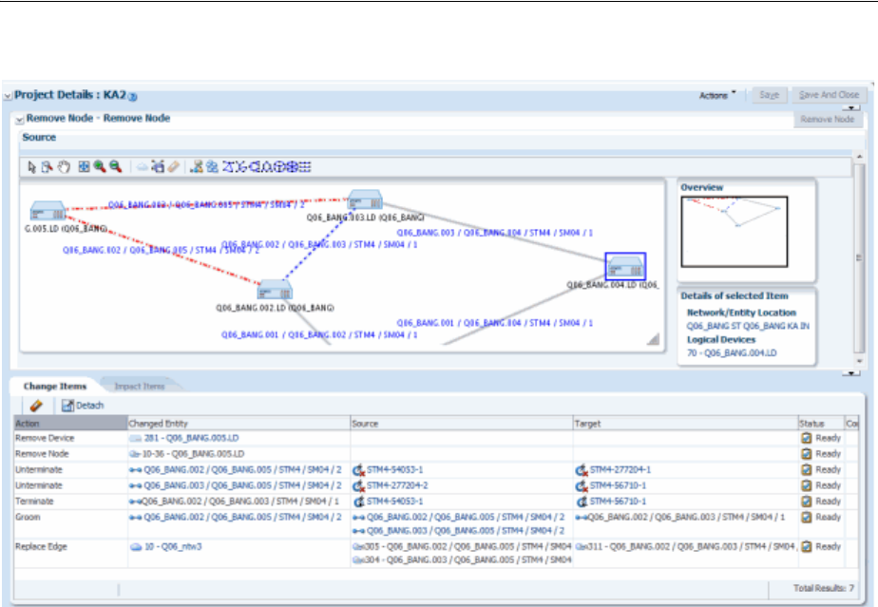Viewport: 878px width, 607px height.
Task: Open 70 - Q06_BANG.004.LD logical device link
Action: point(732,353)
